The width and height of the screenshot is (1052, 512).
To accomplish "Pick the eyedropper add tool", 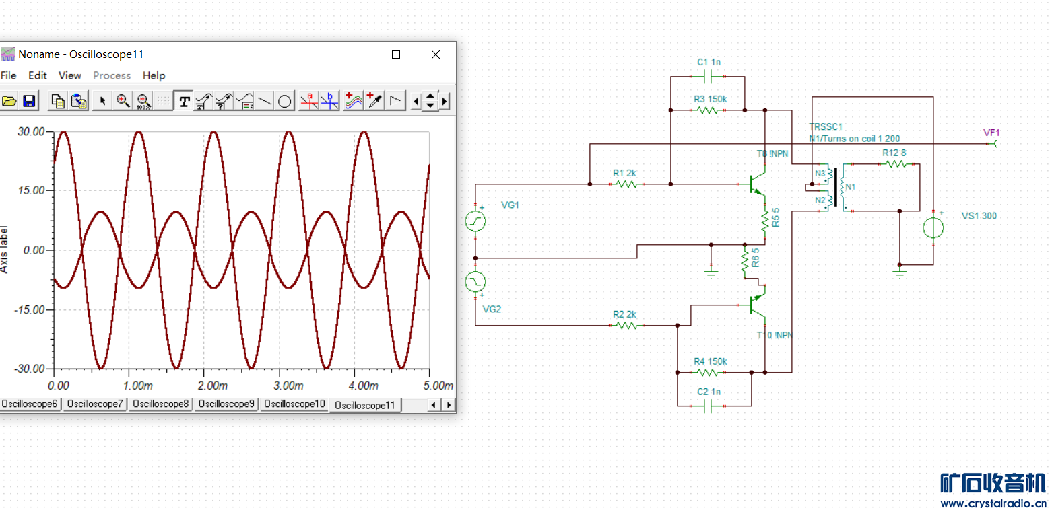I will coord(374,101).
